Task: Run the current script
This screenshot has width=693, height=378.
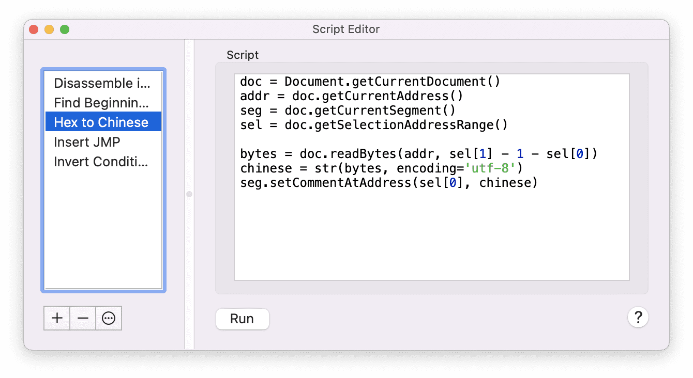Action: 242,319
